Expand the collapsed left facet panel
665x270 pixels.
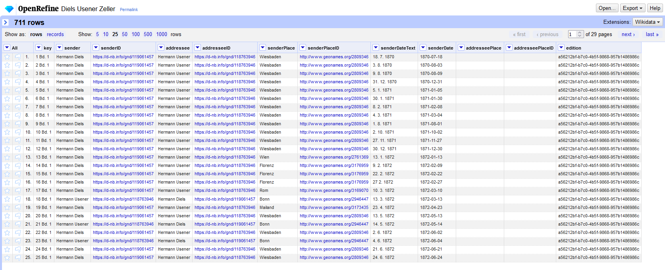point(6,22)
